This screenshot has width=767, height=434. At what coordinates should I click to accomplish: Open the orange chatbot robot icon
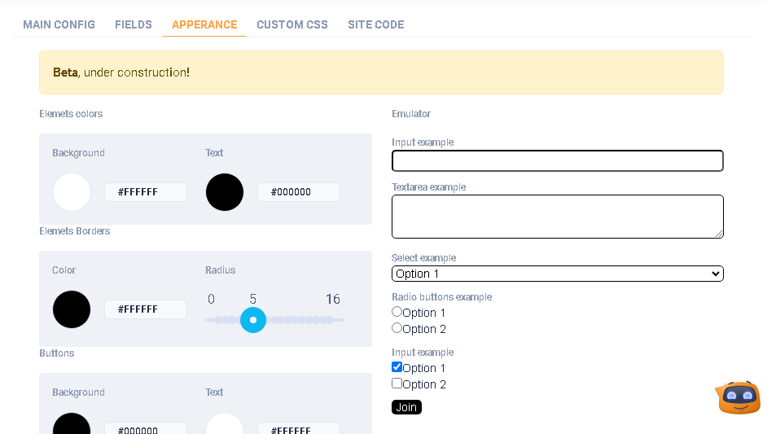(739, 397)
